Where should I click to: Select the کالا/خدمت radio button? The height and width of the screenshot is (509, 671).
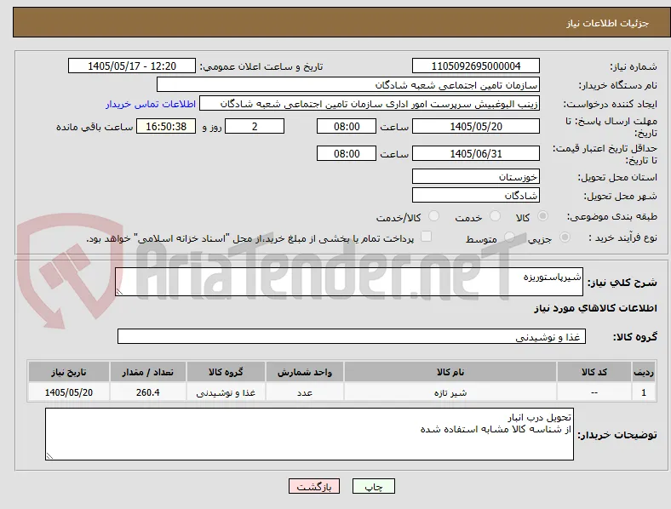[x=434, y=216]
